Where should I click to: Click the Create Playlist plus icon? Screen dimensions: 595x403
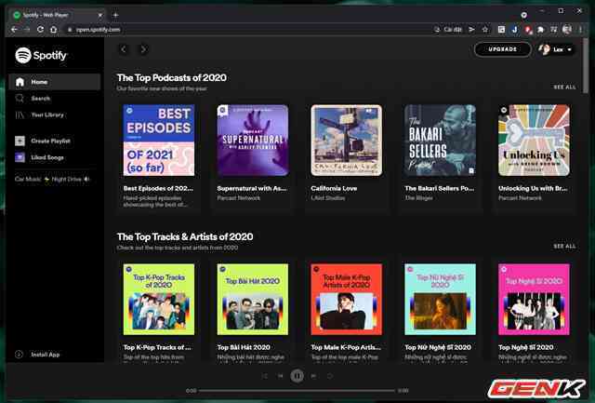click(x=20, y=141)
